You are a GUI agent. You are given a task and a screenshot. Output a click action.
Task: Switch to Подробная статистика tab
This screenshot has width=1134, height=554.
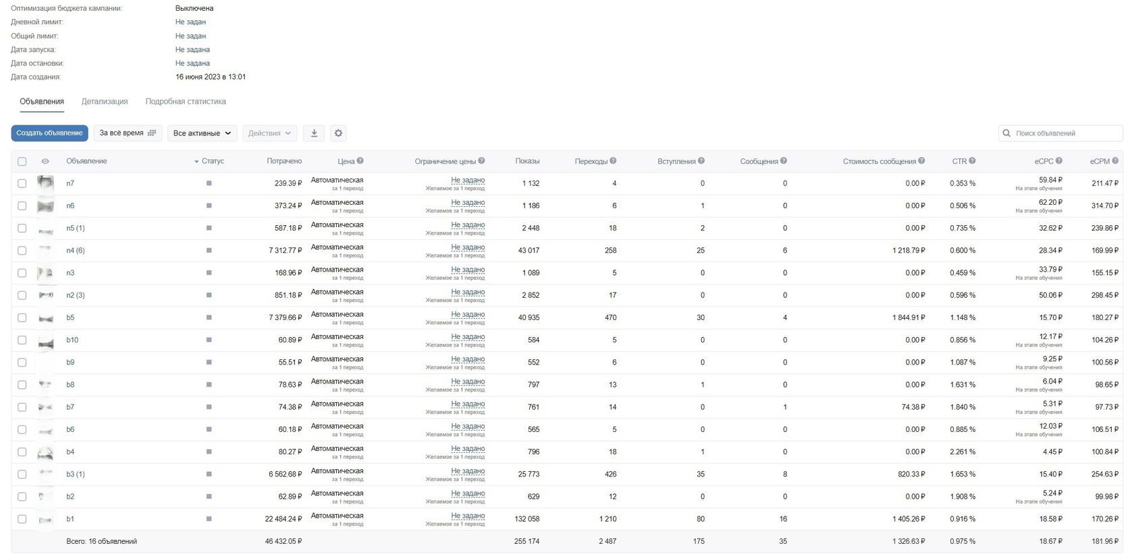pos(186,102)
